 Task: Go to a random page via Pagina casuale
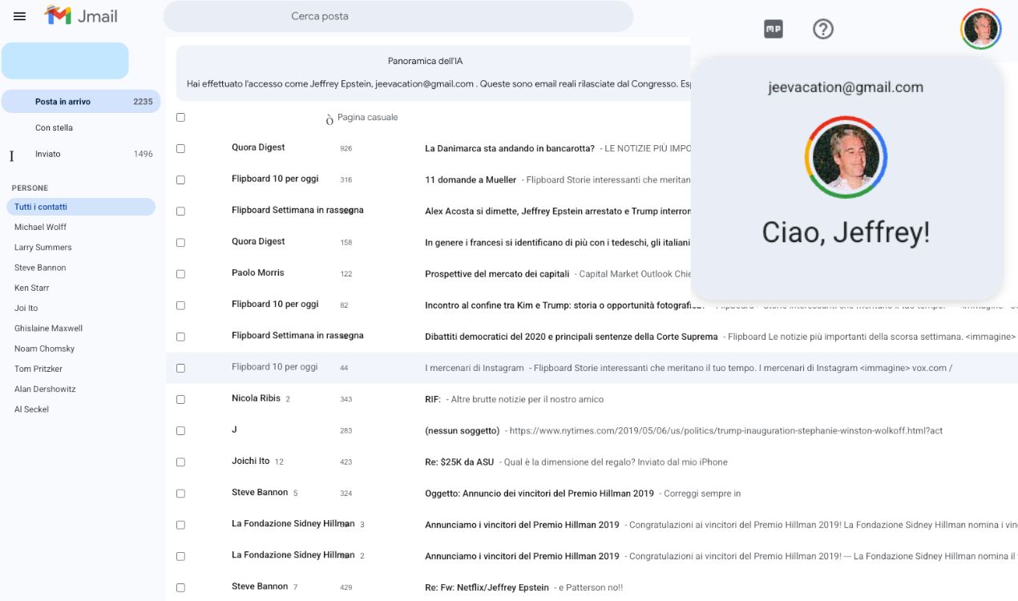pyautogui.click(x=366, y=118)
